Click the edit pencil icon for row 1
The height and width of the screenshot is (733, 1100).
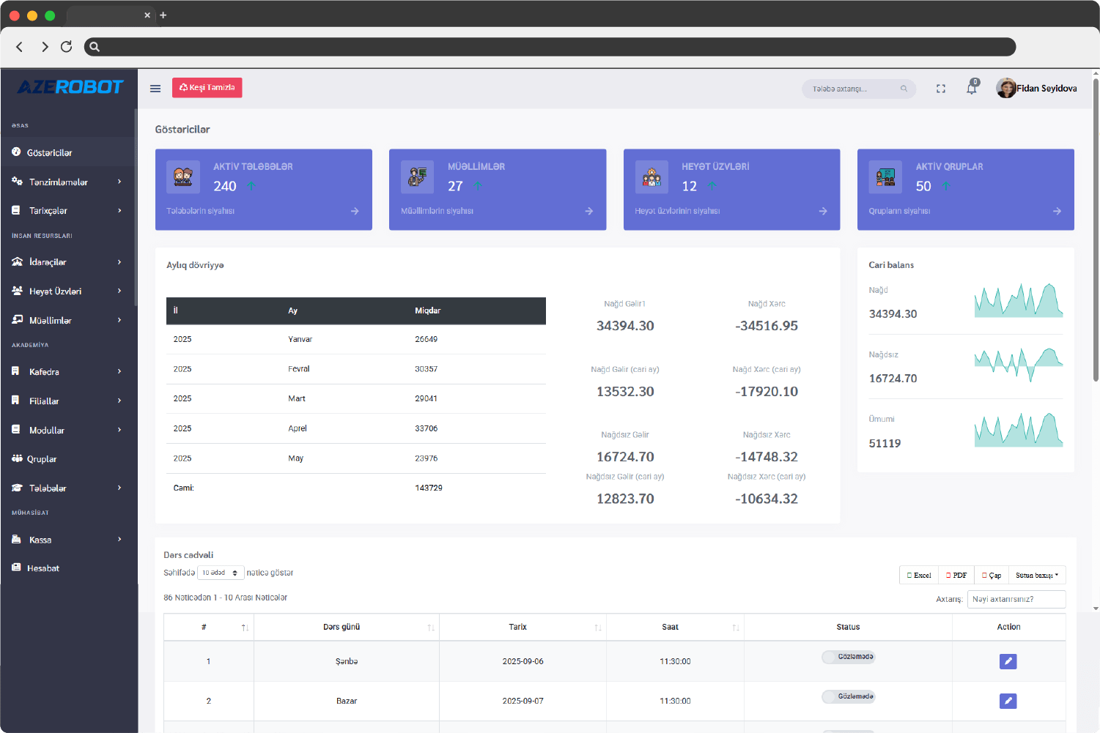pyautogui.click(x=1008, y=661)
